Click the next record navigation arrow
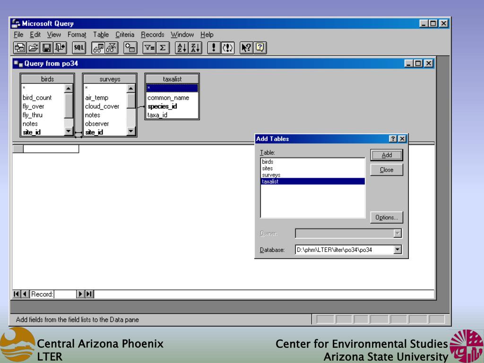The height and width of the screenshot is (363, 484). [x=80, y=294]
